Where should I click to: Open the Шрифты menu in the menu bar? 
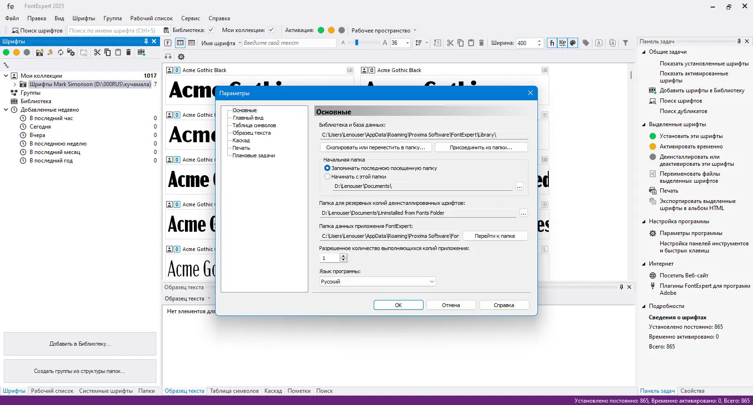point(84,18)
